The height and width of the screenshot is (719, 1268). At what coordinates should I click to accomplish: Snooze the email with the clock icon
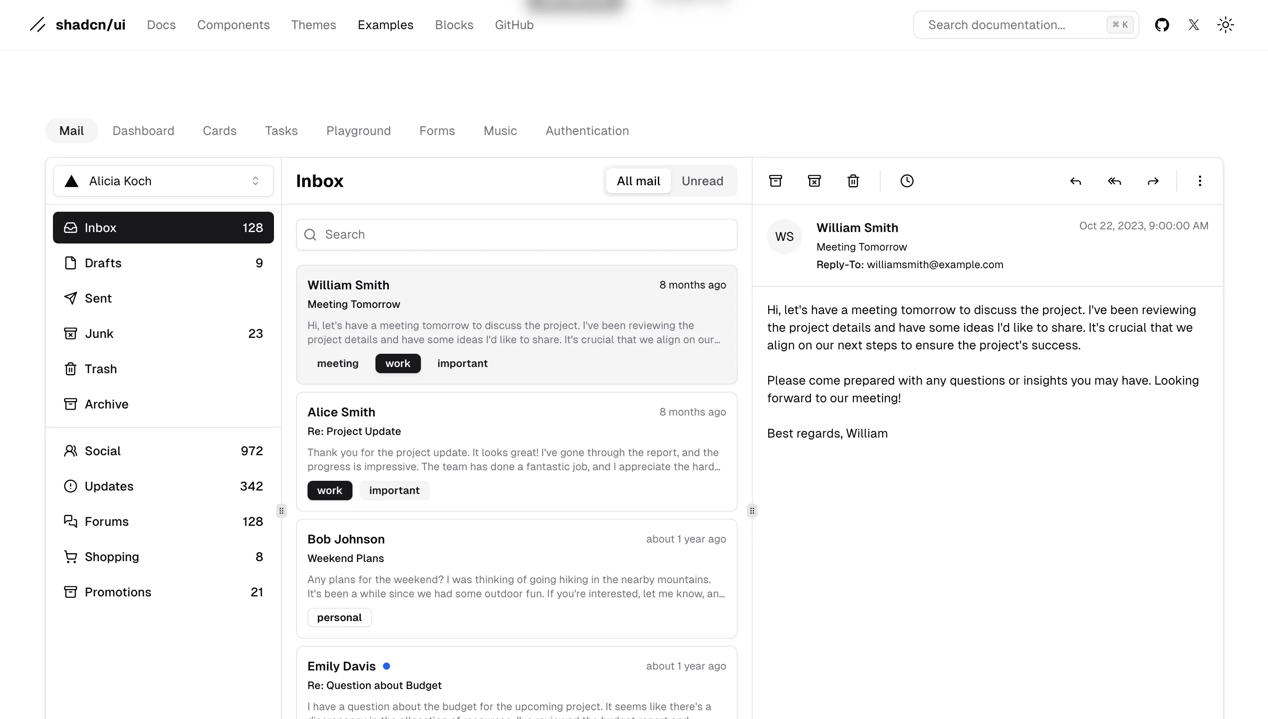[907, 181]
